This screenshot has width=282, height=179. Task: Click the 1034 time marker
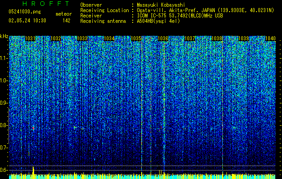[x=109, y=38]
